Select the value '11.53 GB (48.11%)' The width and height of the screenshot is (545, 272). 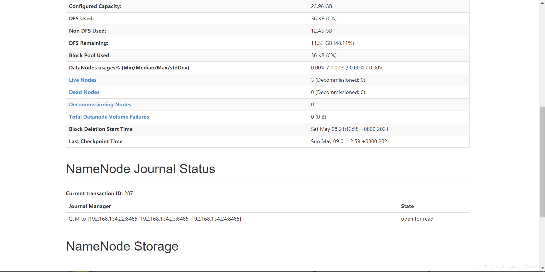332,43
